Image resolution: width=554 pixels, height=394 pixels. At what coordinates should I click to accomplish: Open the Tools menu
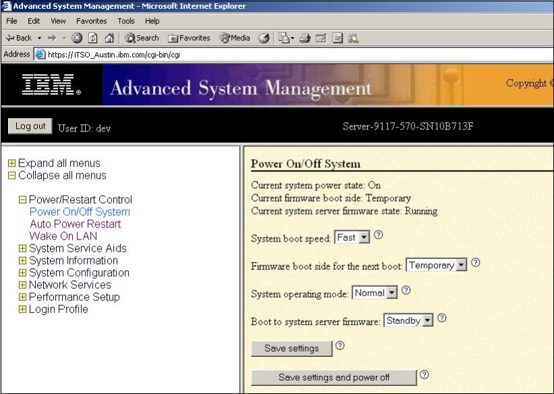click(126, 21)
